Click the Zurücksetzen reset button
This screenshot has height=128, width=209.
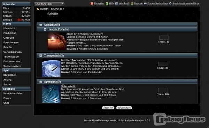click(124, 108)
